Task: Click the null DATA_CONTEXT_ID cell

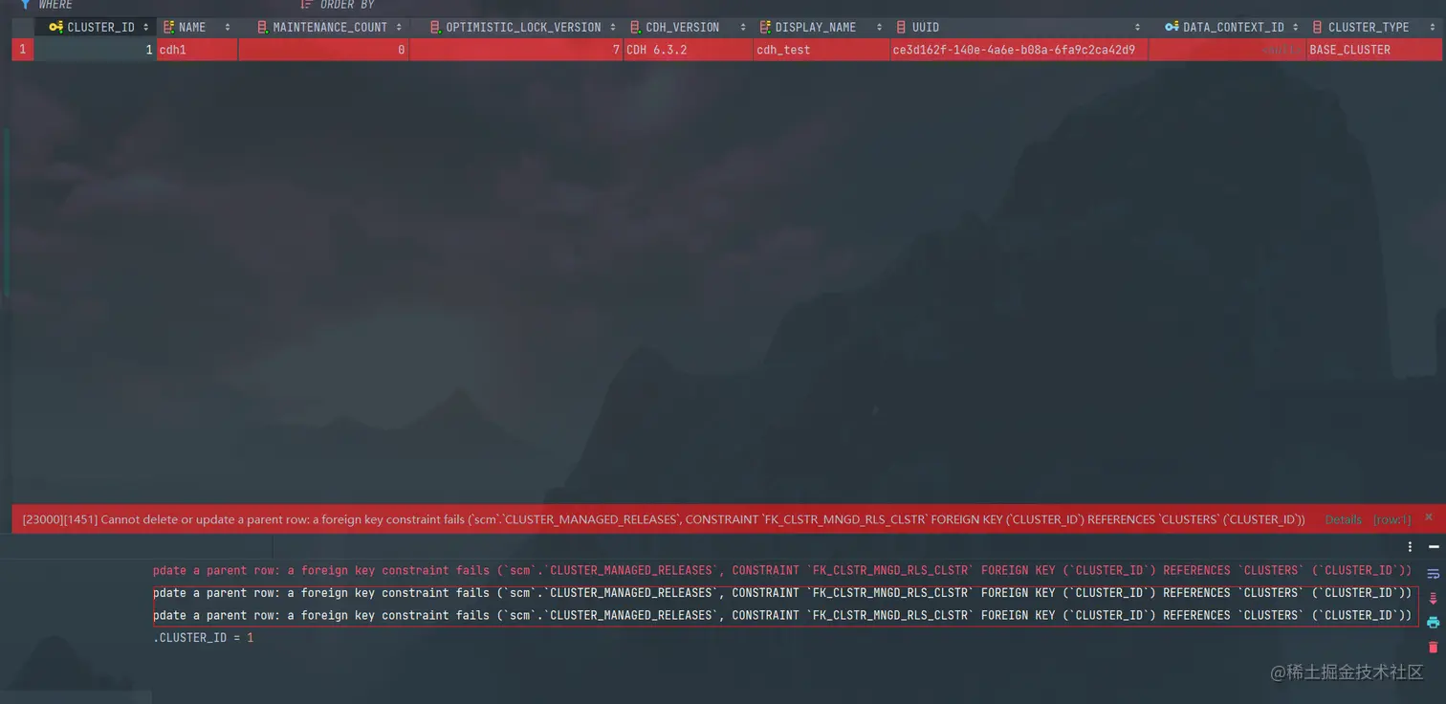Action: coord(1227,50)
